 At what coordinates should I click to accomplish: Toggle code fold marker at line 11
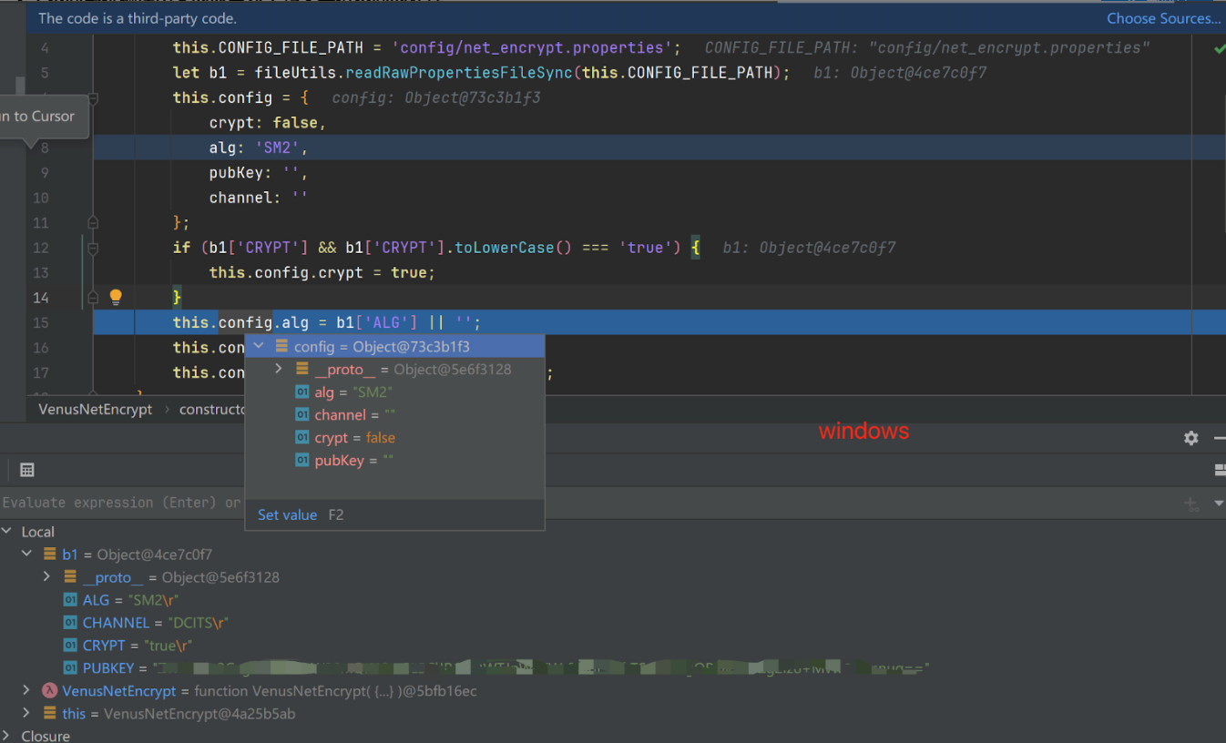93,222
